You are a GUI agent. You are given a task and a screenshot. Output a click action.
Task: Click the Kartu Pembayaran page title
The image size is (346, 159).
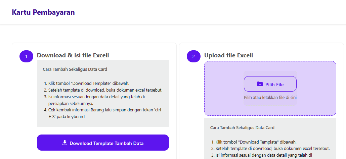point(43,12)
